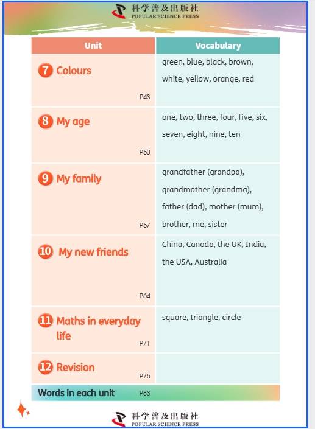Click the Unit 9 number badge
The height and width of the screenshot is (429, 315).
45,178
